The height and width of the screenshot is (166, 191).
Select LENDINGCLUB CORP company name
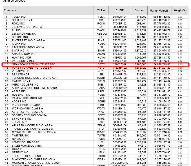(25, 142)
